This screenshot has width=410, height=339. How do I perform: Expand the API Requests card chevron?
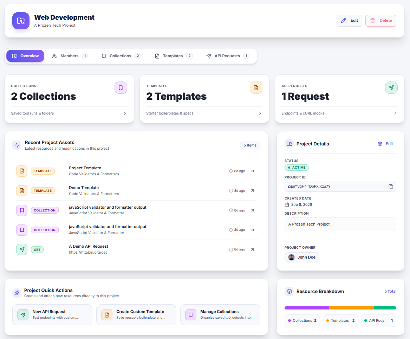pyautogui.click(x=395, y=113)
